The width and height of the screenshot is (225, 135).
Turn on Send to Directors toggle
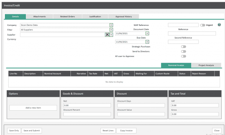183,51
